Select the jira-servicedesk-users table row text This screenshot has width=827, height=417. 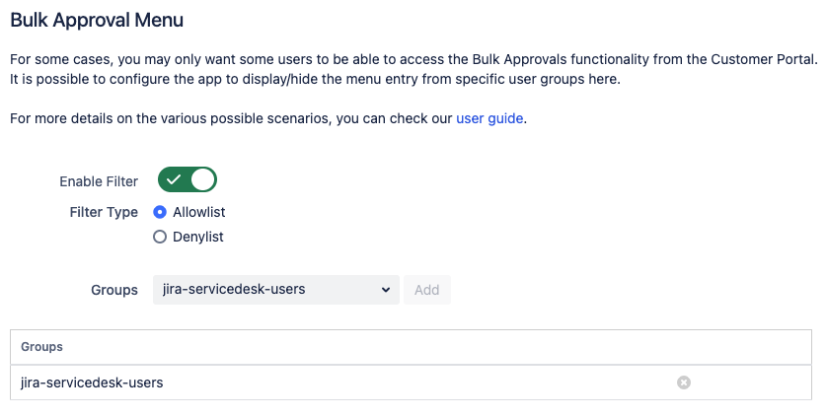92,382
